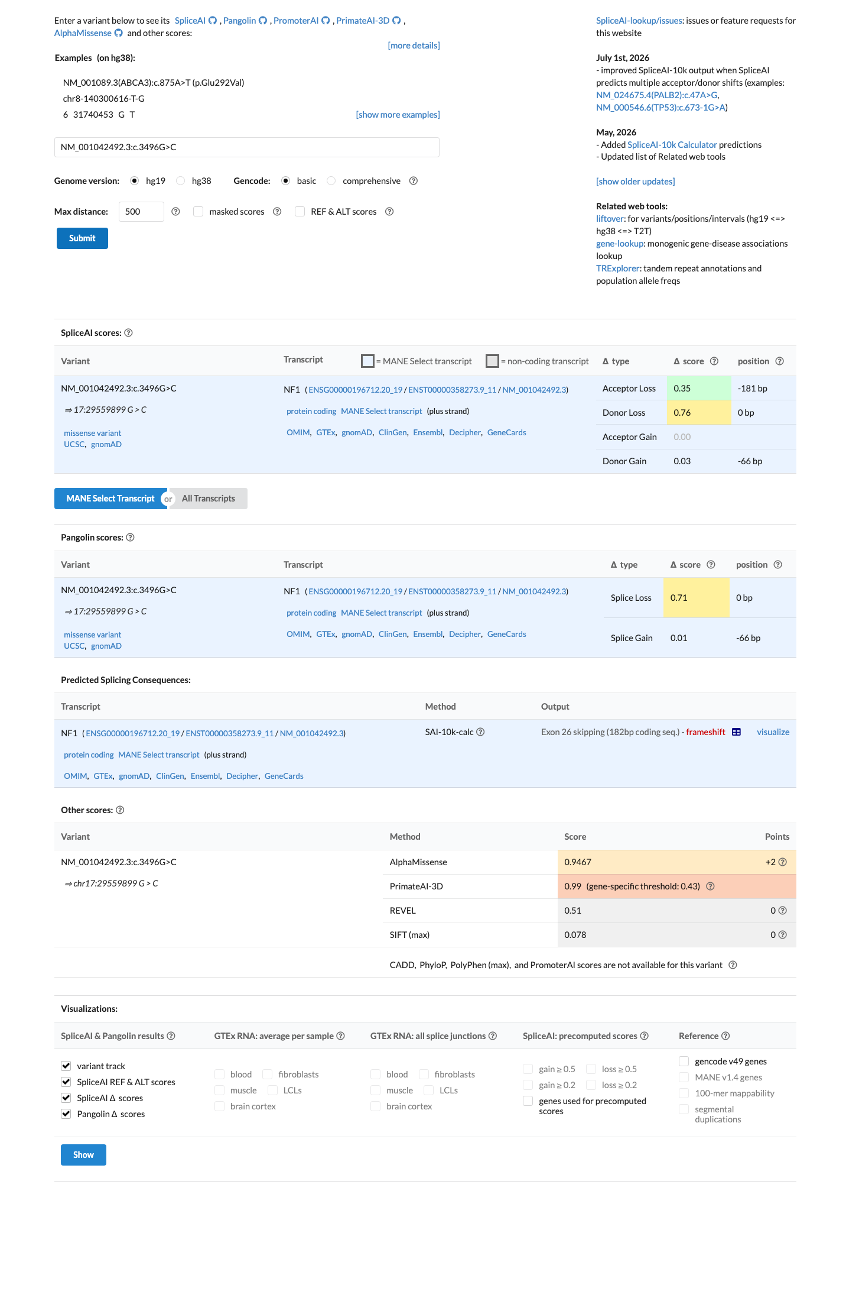This screenshot has height=1301, width=859.
Task: Use example chr8-140300616-T-G
Action: [104, 99]
